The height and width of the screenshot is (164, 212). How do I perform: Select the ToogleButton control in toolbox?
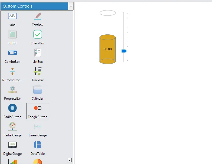[x=38, y=111]
